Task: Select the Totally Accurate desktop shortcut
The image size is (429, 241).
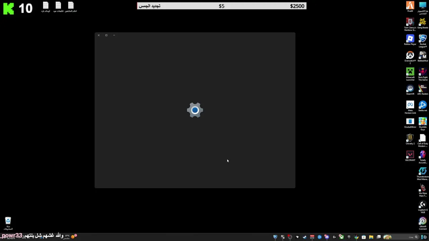Action: click(x=423, y=157)
